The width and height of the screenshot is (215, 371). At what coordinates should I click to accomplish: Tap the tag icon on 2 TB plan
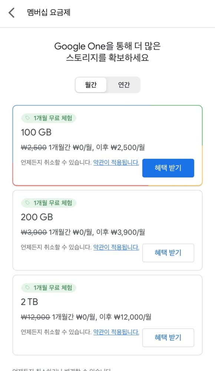click(28, 288)
